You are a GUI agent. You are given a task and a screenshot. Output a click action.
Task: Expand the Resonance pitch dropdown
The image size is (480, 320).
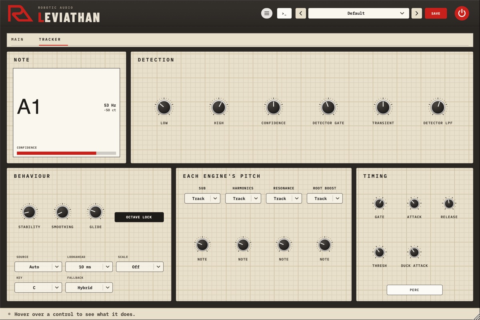point(284,198)
